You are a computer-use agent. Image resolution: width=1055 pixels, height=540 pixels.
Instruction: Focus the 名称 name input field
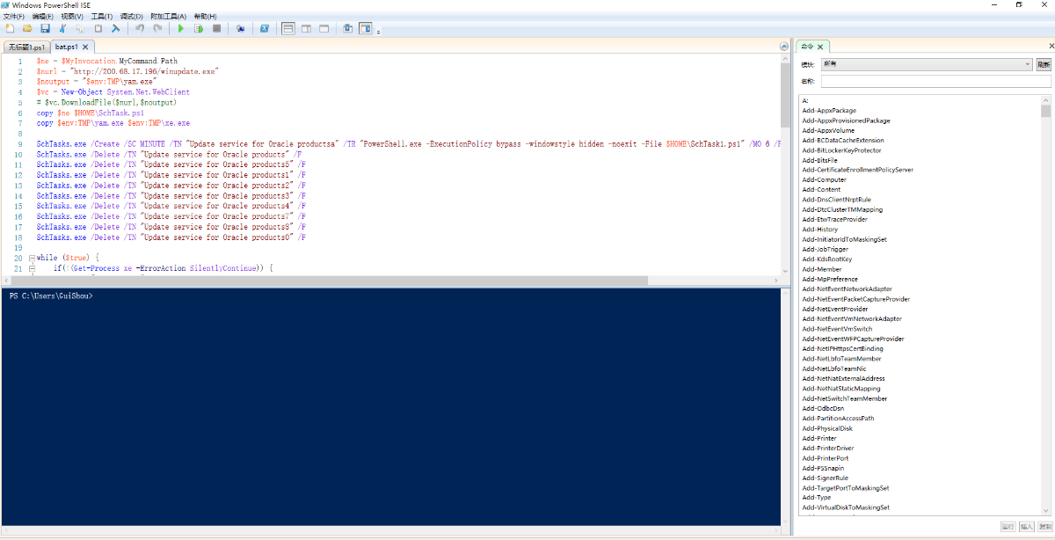pos(935,81)
